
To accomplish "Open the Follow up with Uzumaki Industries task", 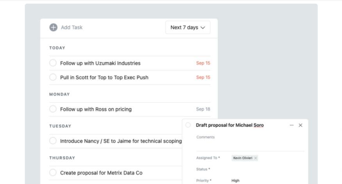I will pos(100,63).
